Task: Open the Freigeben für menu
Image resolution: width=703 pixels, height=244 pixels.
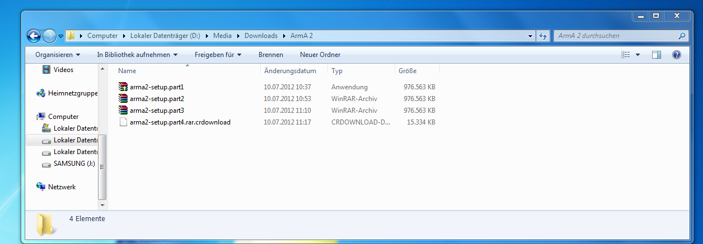Action: click(x=218, y=55)
